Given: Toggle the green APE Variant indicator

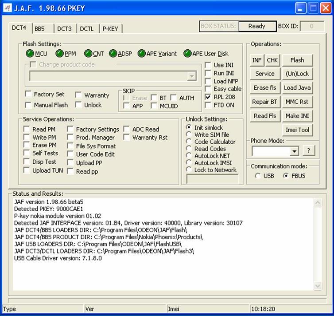Looking at the screenshot, I should coord(141,54).
